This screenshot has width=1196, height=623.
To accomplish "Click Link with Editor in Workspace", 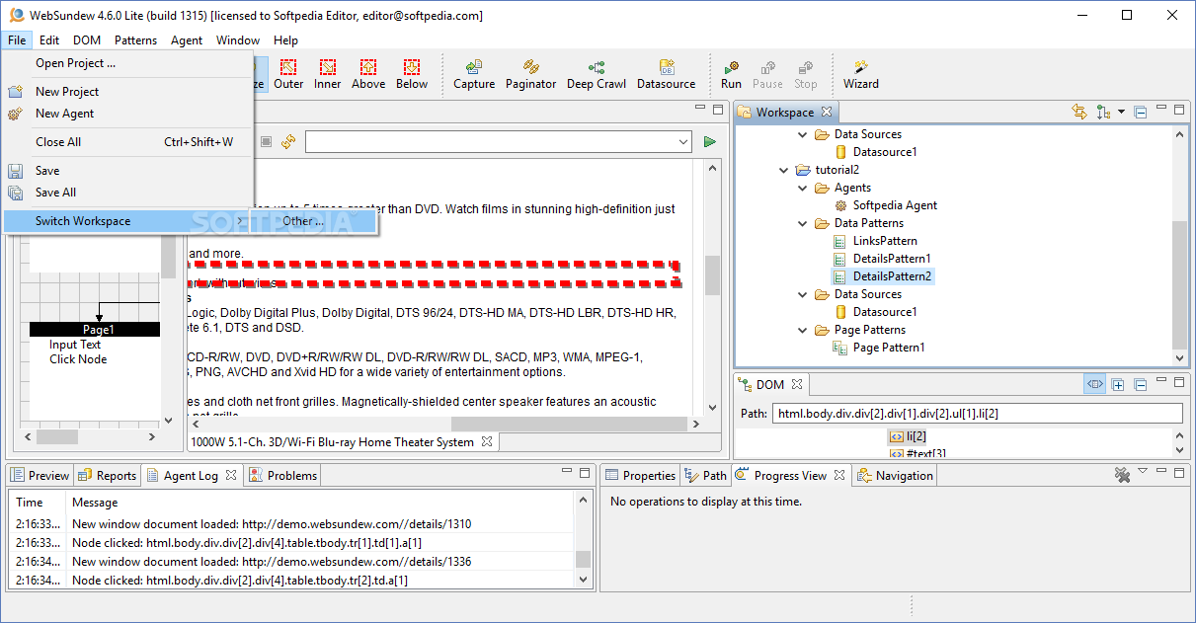I will pyautogui.click(x=1079, y=112).
